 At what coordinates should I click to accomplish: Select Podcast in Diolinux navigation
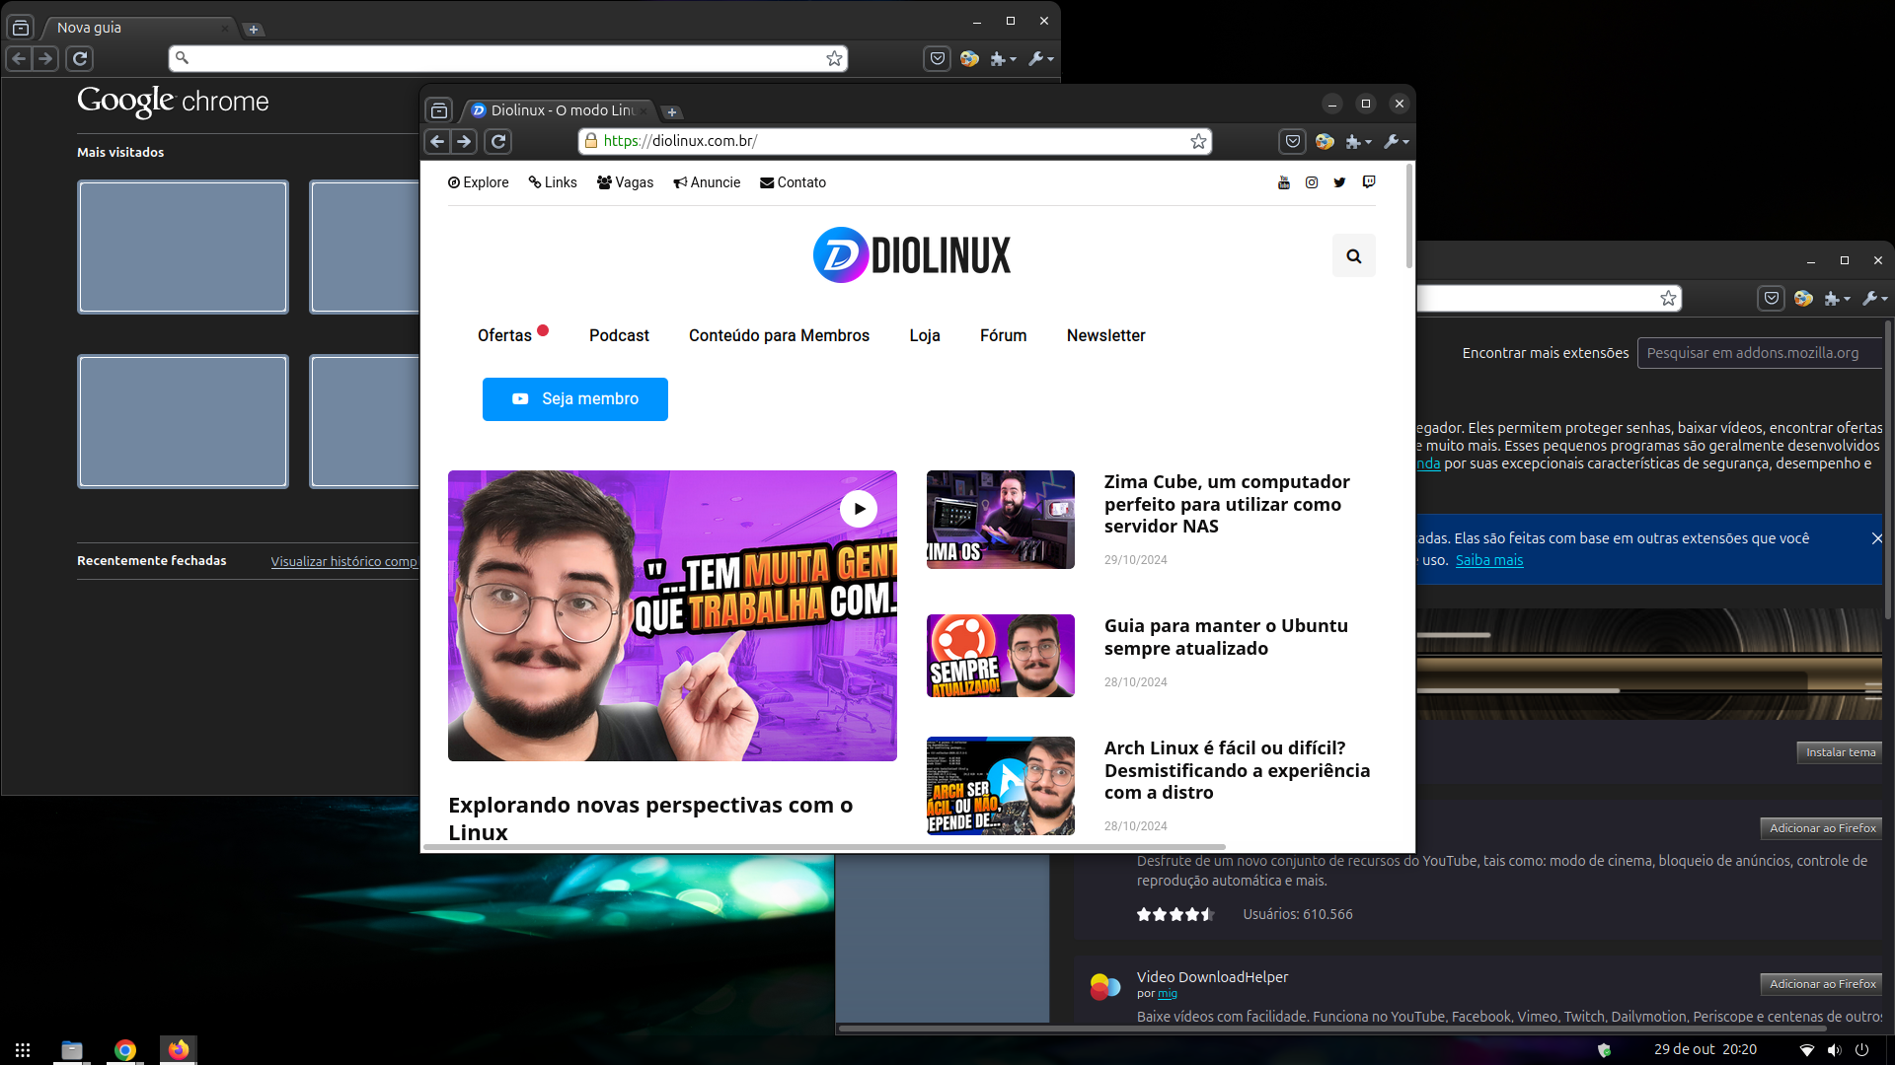coord(619,335)
